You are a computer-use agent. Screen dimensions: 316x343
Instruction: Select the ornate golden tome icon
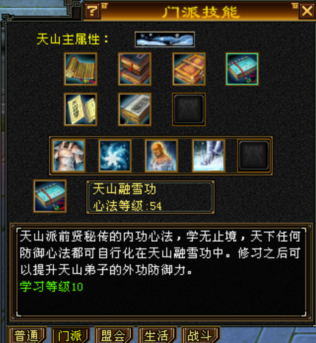(189, 69)
